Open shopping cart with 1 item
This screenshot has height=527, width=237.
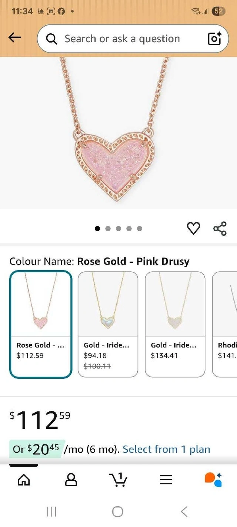click(x=118, y=480)
